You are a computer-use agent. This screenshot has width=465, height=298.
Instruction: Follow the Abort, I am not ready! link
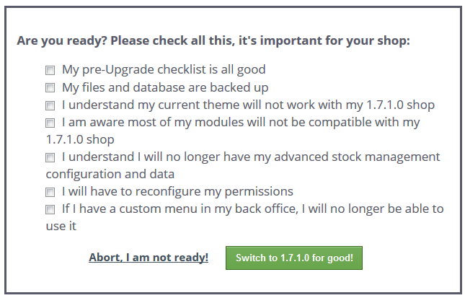(x=149, y=258)
